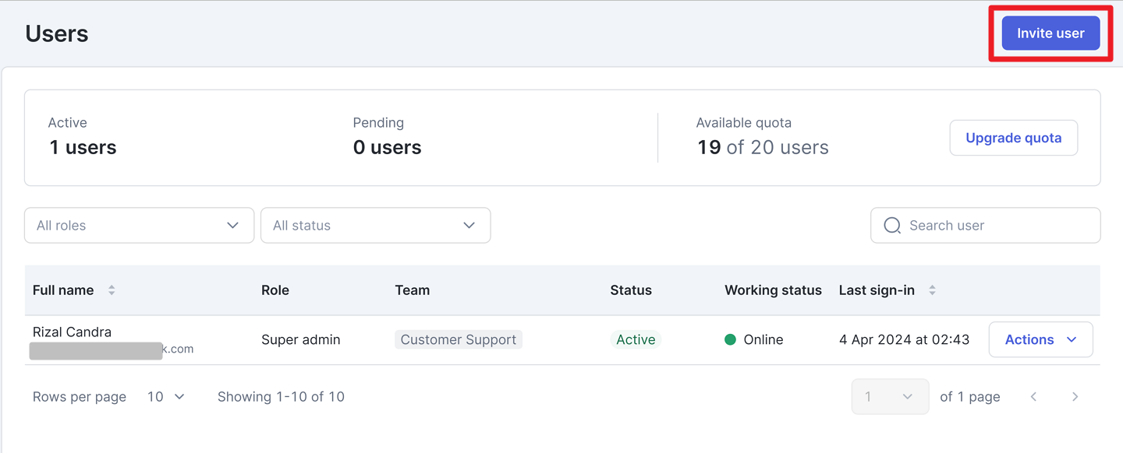Select the user name Rizal Candra
Image resolution: width=1123 pixels, height=453 pixels.
[72, 332]
